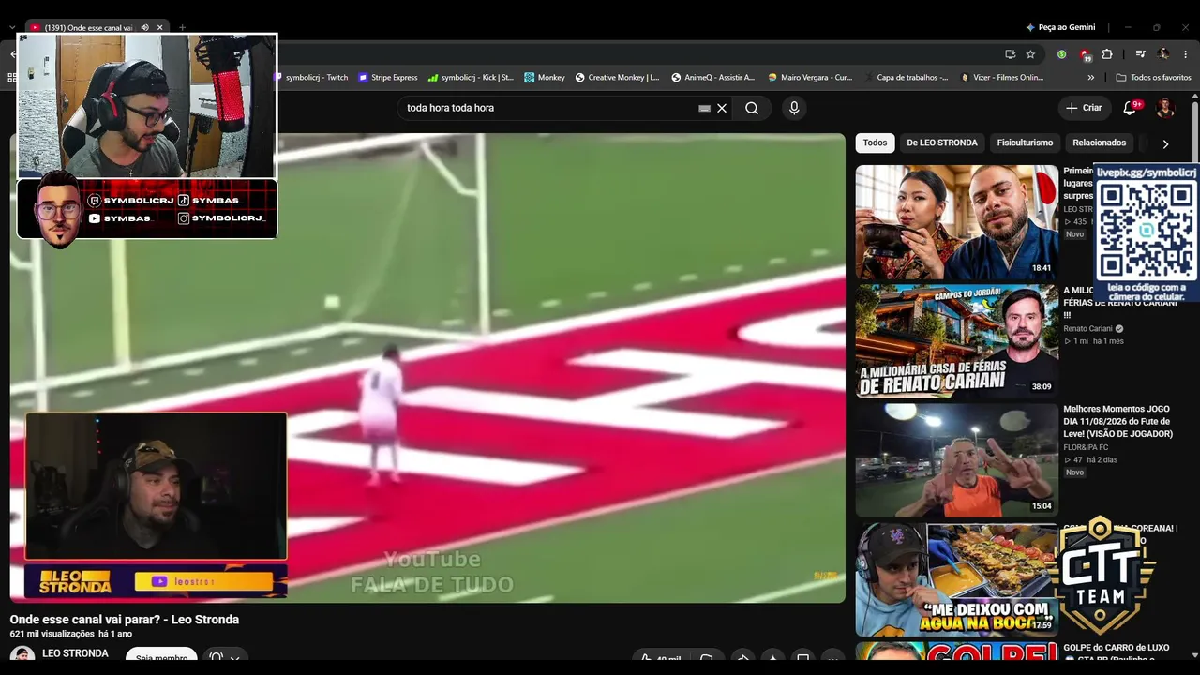Select the 'De LEO STRONDA' filter chip
Image resolution: width=1200 pixels, height=675 pixels.
[942, 142]
